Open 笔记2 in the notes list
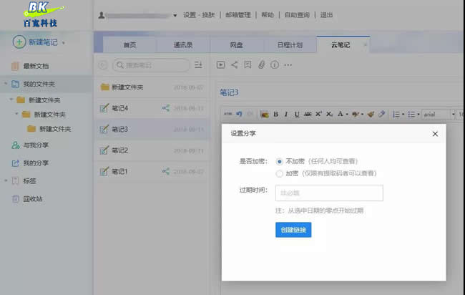 tap(152, 150)
